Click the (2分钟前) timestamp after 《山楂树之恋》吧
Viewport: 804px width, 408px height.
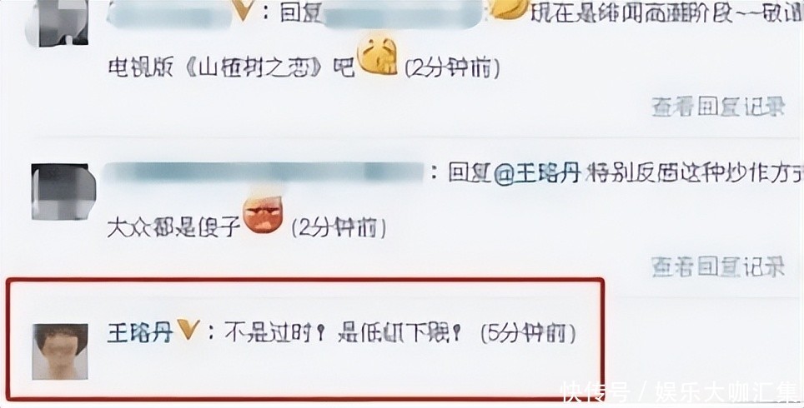coord(452,67)
